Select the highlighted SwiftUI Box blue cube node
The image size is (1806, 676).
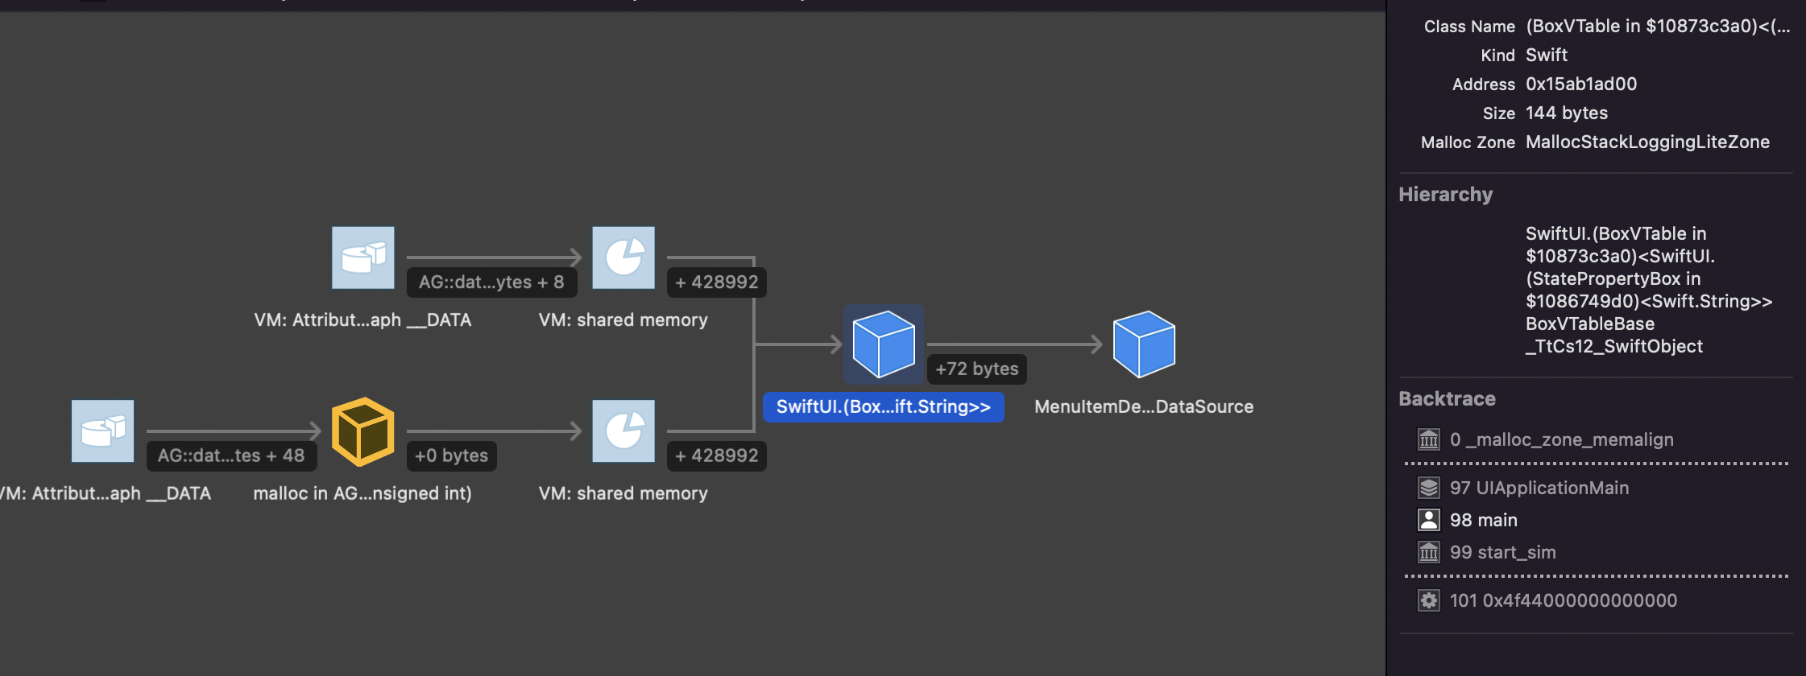point(883,344)
